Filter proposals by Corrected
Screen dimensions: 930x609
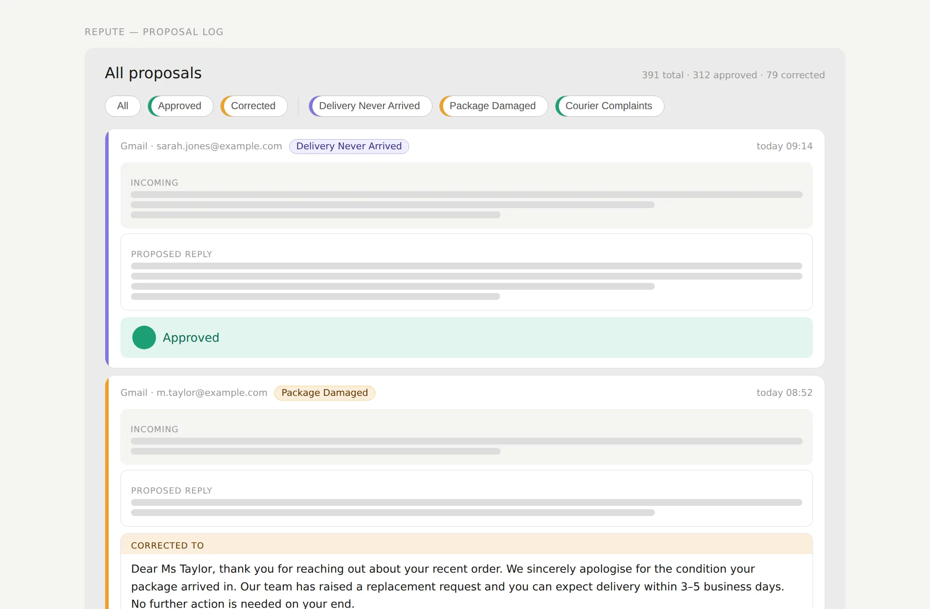[254, 106]
